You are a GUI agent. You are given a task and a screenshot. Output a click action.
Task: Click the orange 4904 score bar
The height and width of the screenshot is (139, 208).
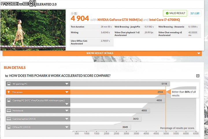pos(118,92)
